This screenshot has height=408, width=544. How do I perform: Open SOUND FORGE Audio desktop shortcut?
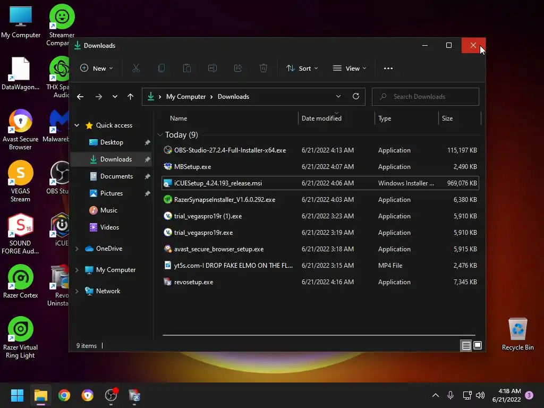click(21, 234)
